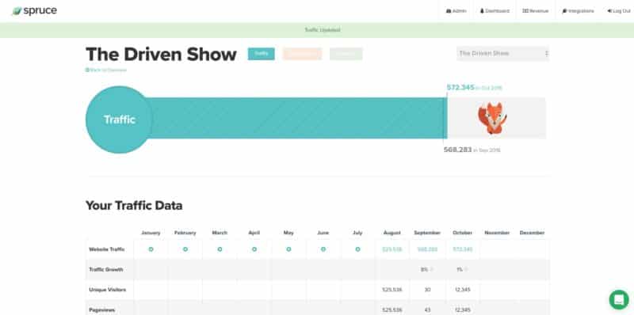Click the fox mascot image
This screenshot has height=315, width=634.
492,118
